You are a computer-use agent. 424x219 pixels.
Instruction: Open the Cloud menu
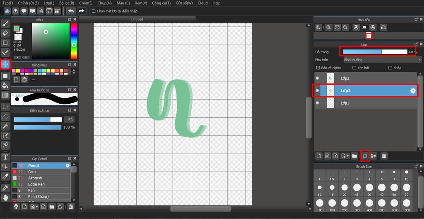[202, 3]
